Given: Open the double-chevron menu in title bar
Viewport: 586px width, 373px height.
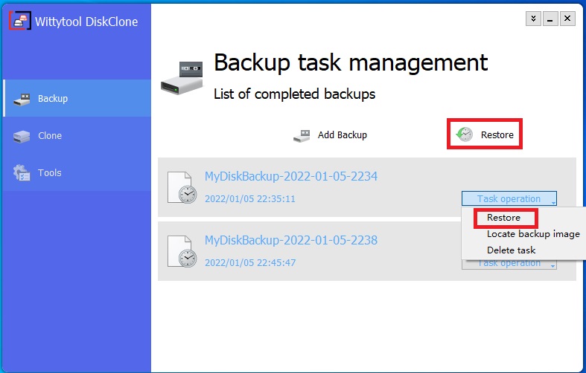Looking at the screenshot, I should pos(533,19).
